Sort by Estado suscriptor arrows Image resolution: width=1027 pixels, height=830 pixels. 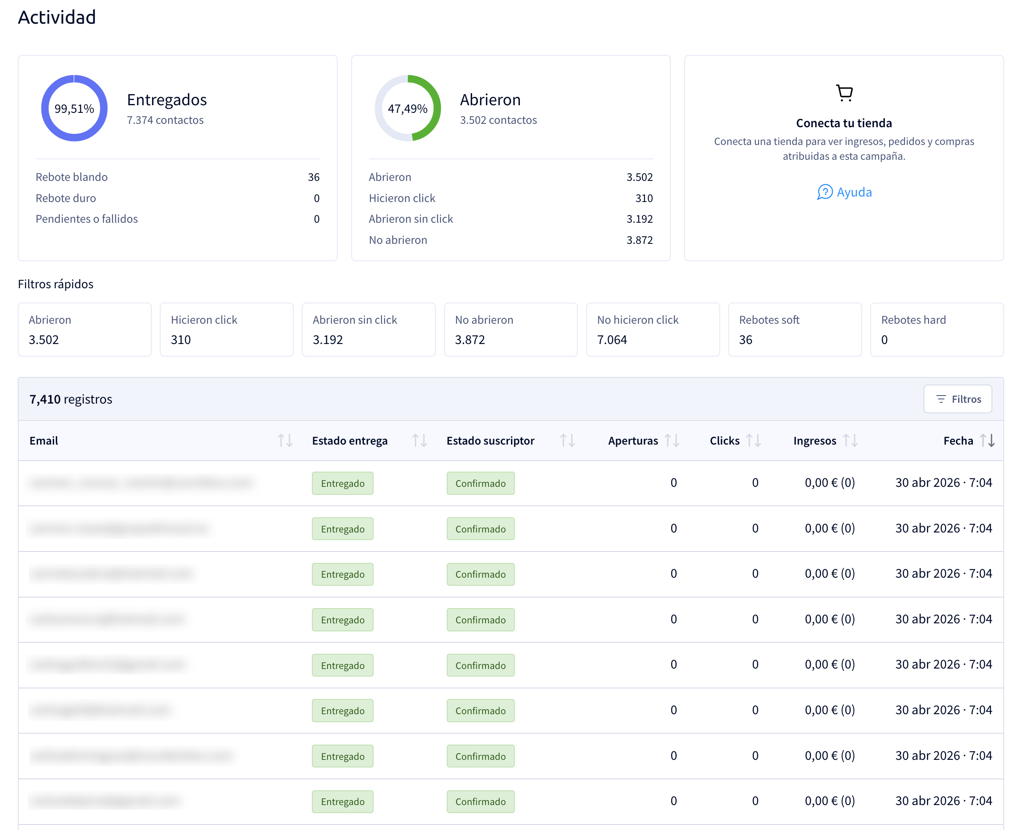pos(567,440)
